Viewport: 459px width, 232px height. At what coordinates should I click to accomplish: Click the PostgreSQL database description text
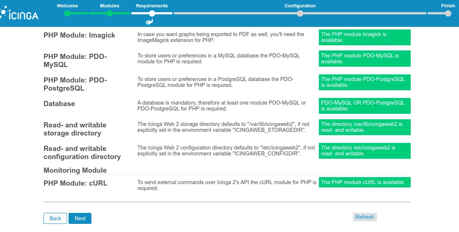(216, 82)
